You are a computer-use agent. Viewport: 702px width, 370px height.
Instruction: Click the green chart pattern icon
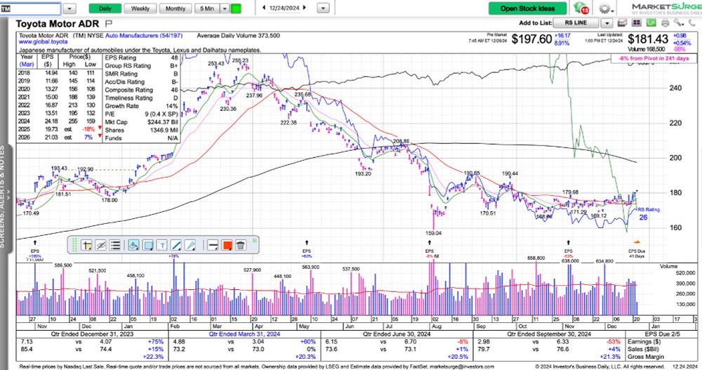tap(651, 23)
